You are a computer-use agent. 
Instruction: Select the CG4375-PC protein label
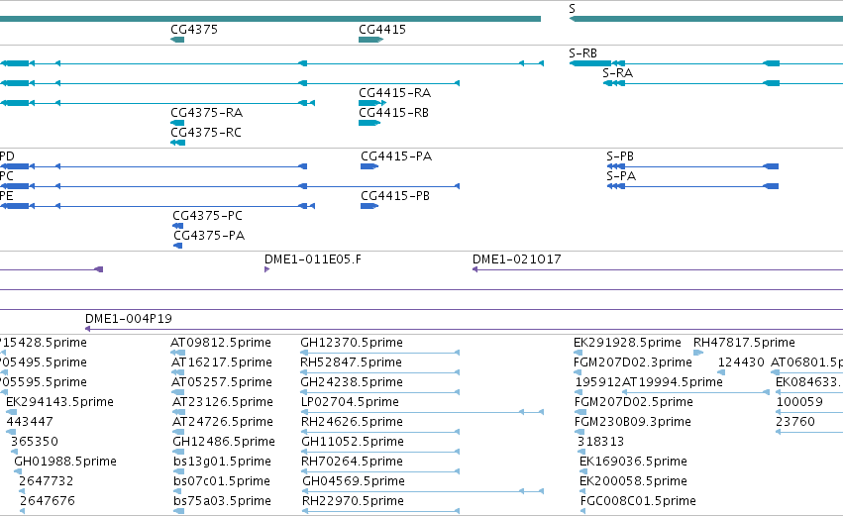[207, 216]
